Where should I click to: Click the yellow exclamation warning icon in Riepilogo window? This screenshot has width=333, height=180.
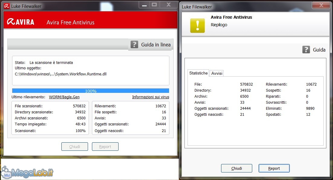point(198,26)
